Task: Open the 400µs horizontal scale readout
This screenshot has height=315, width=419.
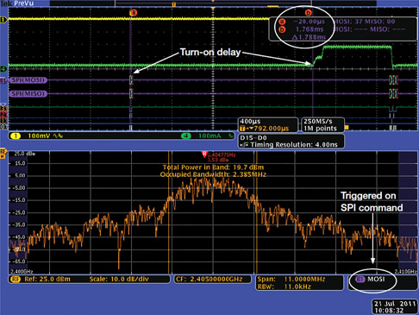Action: pyautogui.click(x=268, y=125)
